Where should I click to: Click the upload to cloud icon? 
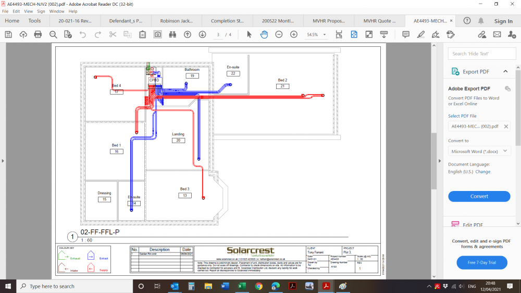point(23,34)
